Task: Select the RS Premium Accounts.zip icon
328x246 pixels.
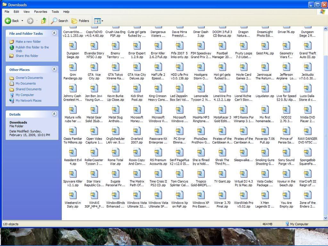Action: point(158,152)
